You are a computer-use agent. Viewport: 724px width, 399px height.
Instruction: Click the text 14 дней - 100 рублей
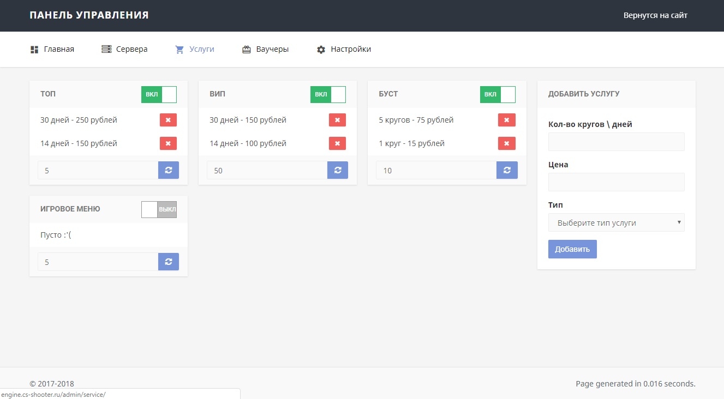pyautogui.click(x=248, y=143)
